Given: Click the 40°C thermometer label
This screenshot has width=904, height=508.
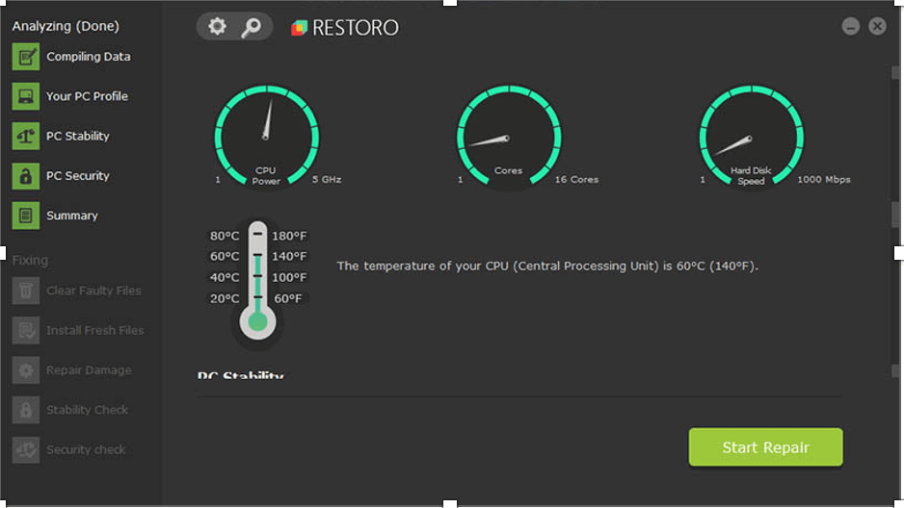Looking at the screenshot, I should coord(225,277).
